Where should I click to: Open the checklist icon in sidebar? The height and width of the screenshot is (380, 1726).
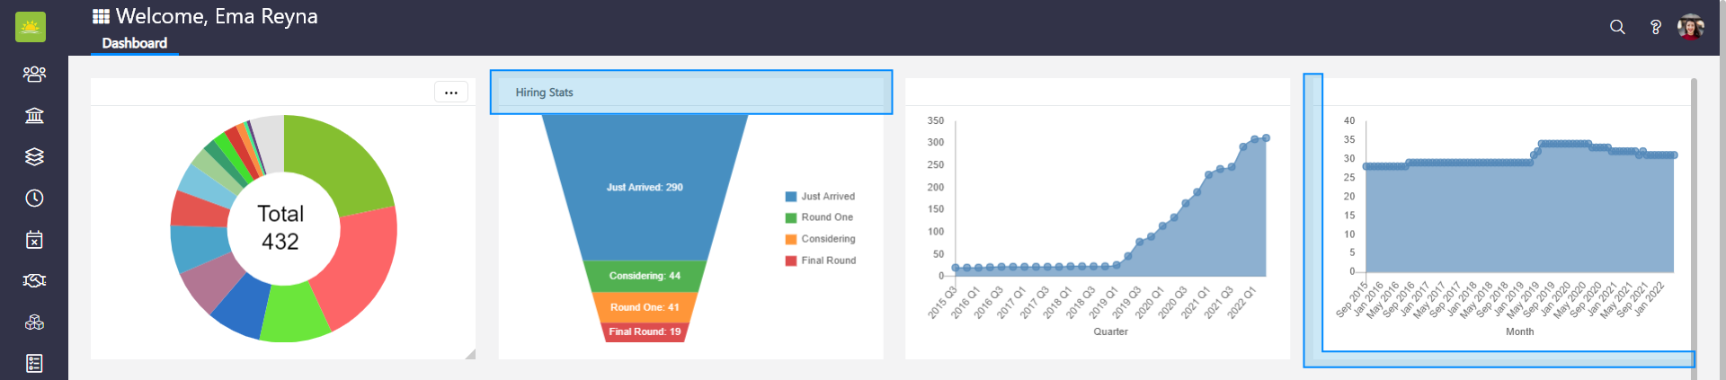point(34,363)
